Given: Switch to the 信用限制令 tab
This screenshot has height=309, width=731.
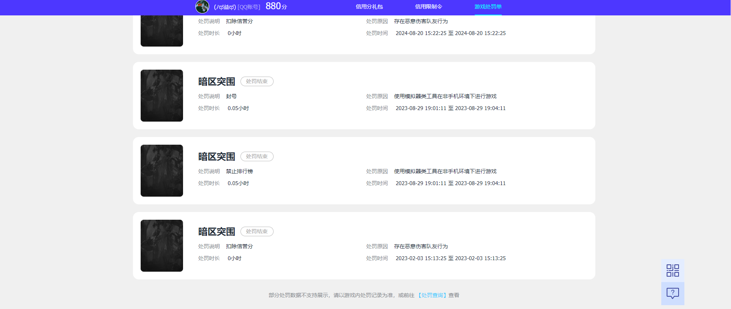Looking at the screenshot, I should pyautogui.click(x=429, y=7).
